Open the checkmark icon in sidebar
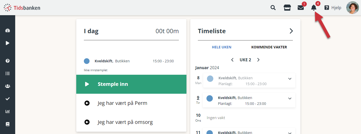This screenshot has height=134, width=361. click(x=8, y=99)
